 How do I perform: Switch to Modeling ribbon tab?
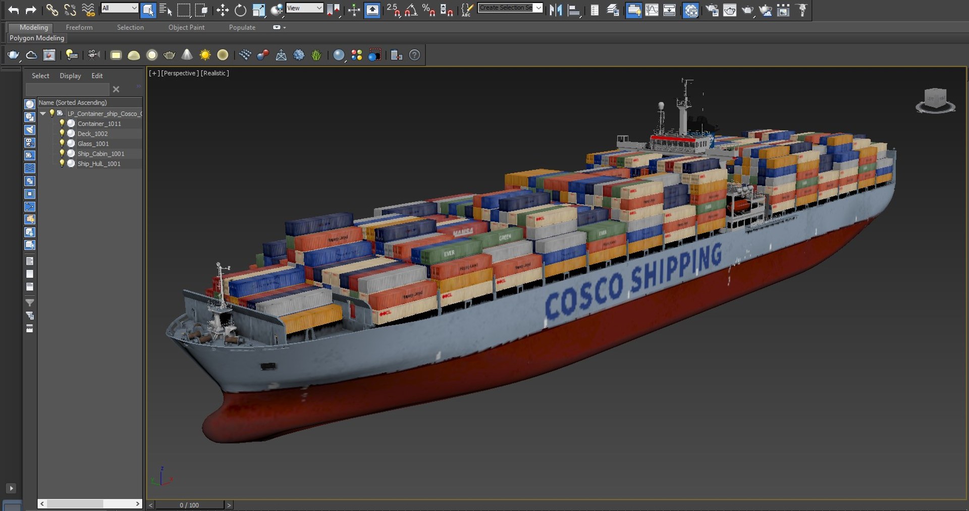(34, 27)
